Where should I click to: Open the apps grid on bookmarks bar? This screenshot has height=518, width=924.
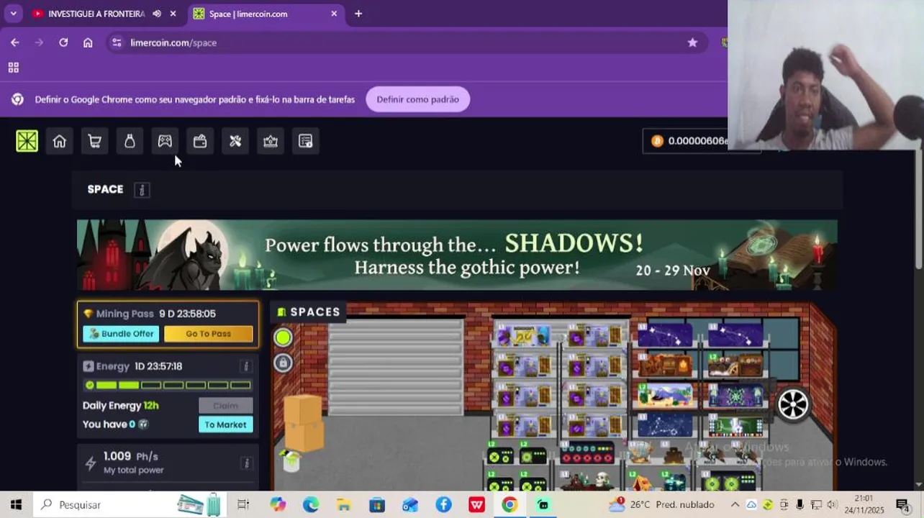(13, 68)
